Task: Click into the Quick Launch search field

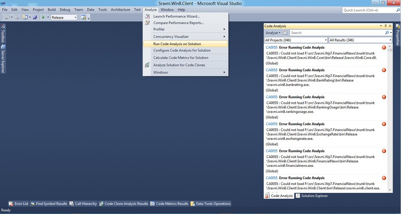Action: click(x=368, y=10)
